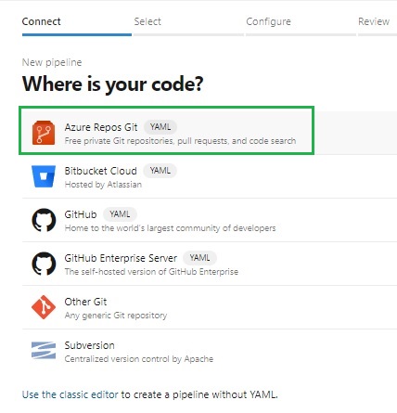Choose Bitbucket Cloud as source

(x=210, y=176)
